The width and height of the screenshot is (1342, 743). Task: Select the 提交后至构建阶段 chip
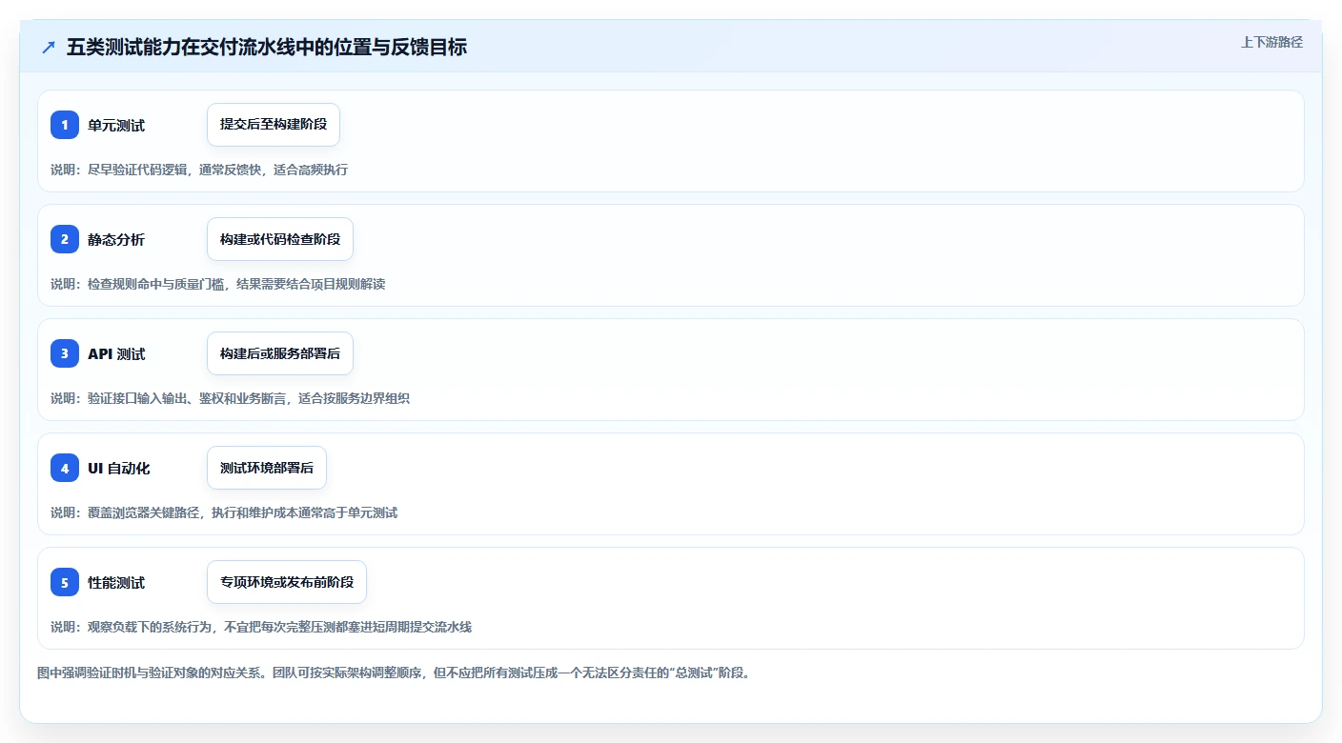point(274,125)
